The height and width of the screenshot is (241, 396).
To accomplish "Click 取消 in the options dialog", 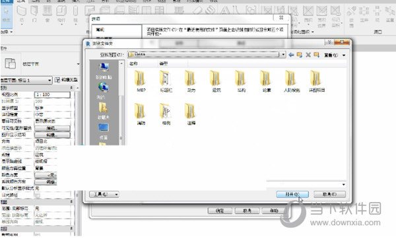I will [247, 211].
